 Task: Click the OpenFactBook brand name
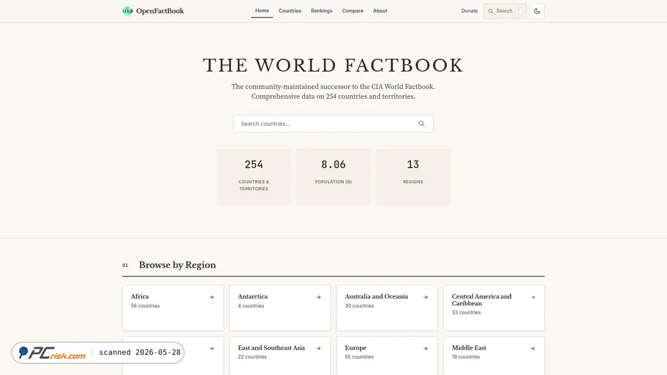[160, 11]
